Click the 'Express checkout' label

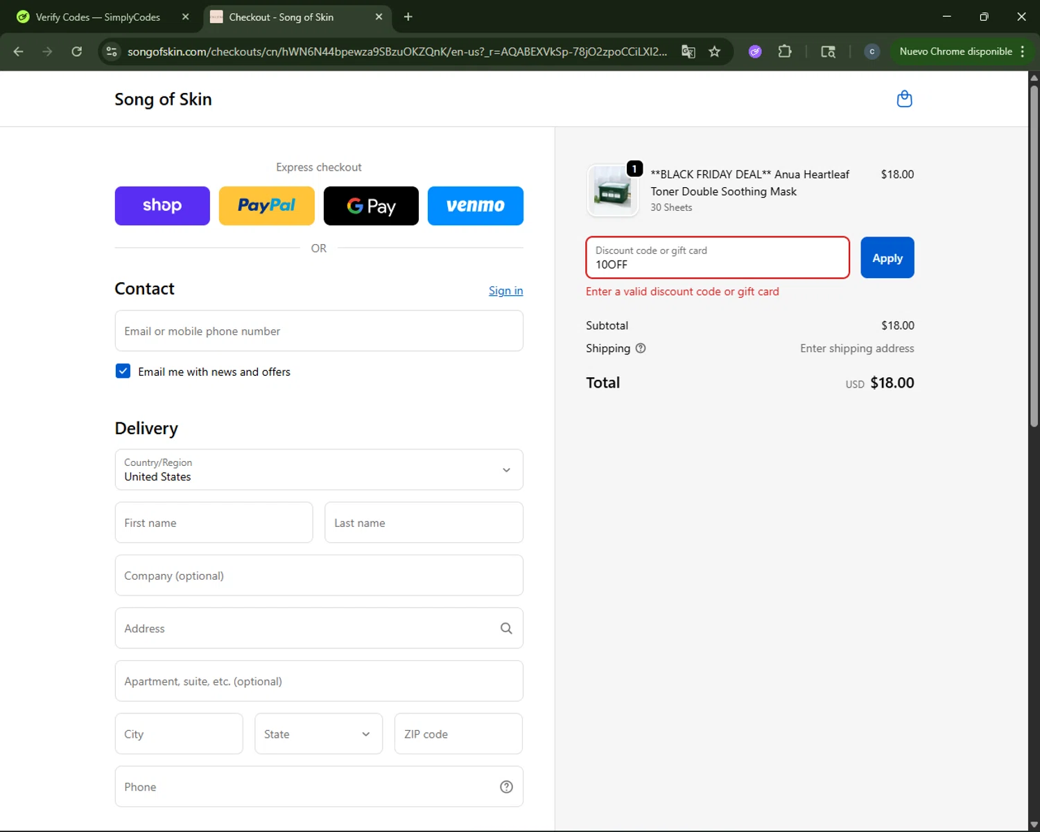319,167
